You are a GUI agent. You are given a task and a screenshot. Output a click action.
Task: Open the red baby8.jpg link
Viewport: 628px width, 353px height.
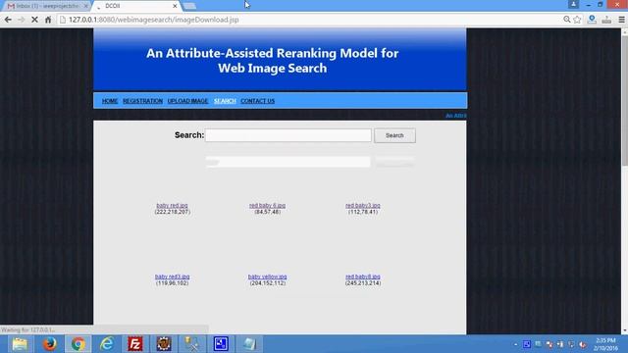click(363, 277)
